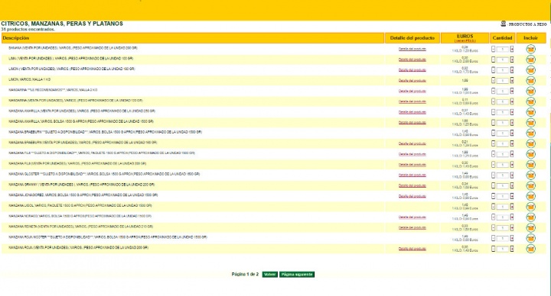Viewport: 551px width, 296px height.
Task: Add MANZANA LIGOL to the basket
Action: point(530,207)
